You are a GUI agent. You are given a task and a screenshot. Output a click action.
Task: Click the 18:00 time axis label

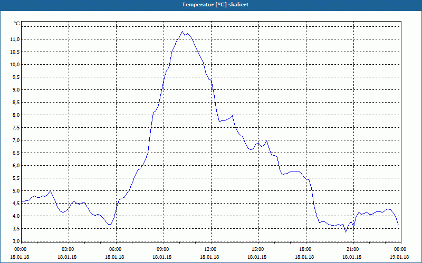coord(306,249)
